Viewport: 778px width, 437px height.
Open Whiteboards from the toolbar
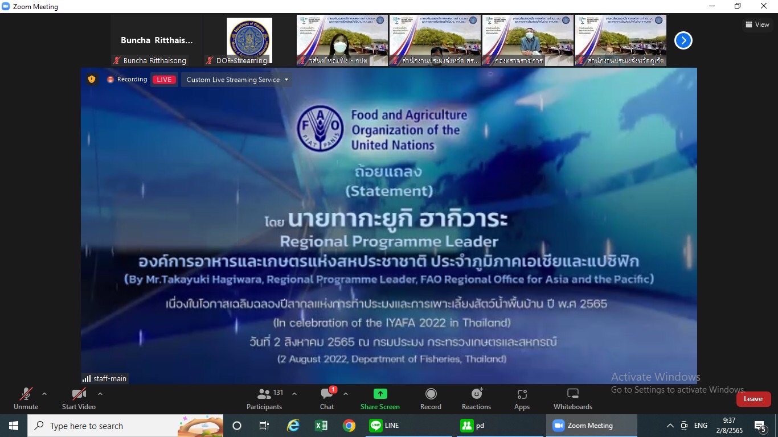[573, 399]
